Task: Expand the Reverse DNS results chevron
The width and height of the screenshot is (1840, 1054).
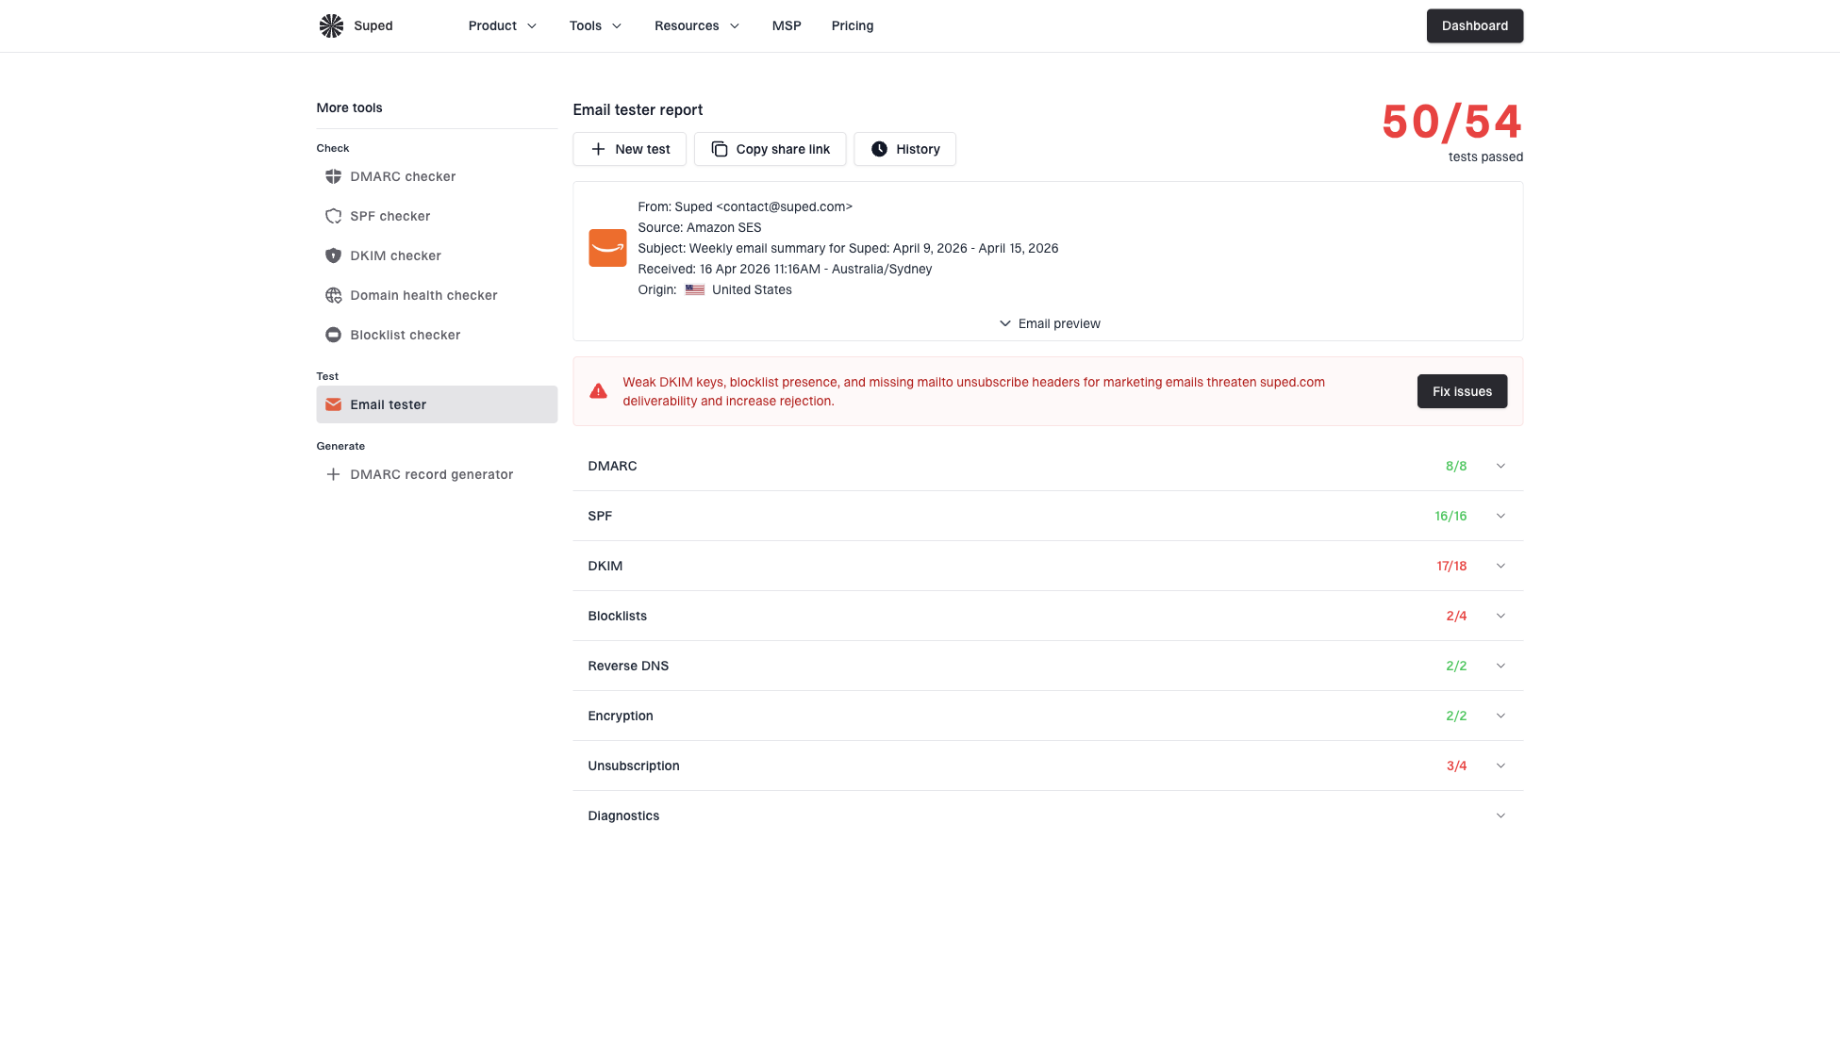Action: pyautogui.click(x=1500, y=666)
